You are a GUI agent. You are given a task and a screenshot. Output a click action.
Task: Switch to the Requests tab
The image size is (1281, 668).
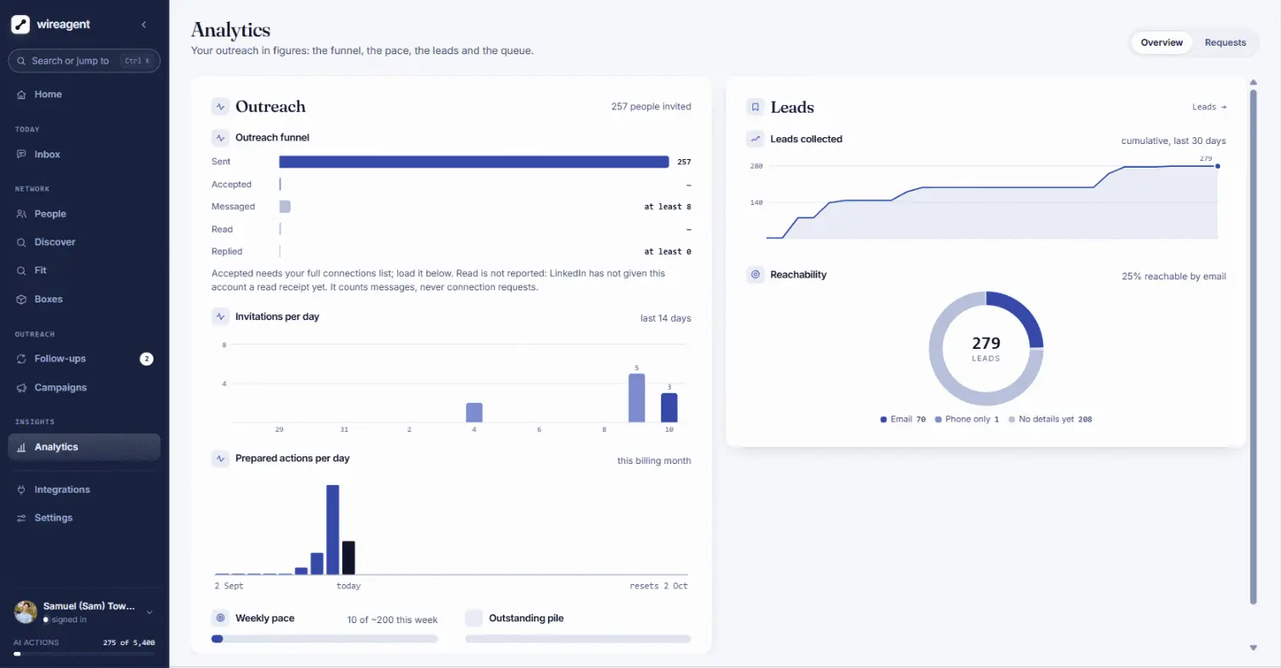pyautogui.click(x=1225, y=42)
